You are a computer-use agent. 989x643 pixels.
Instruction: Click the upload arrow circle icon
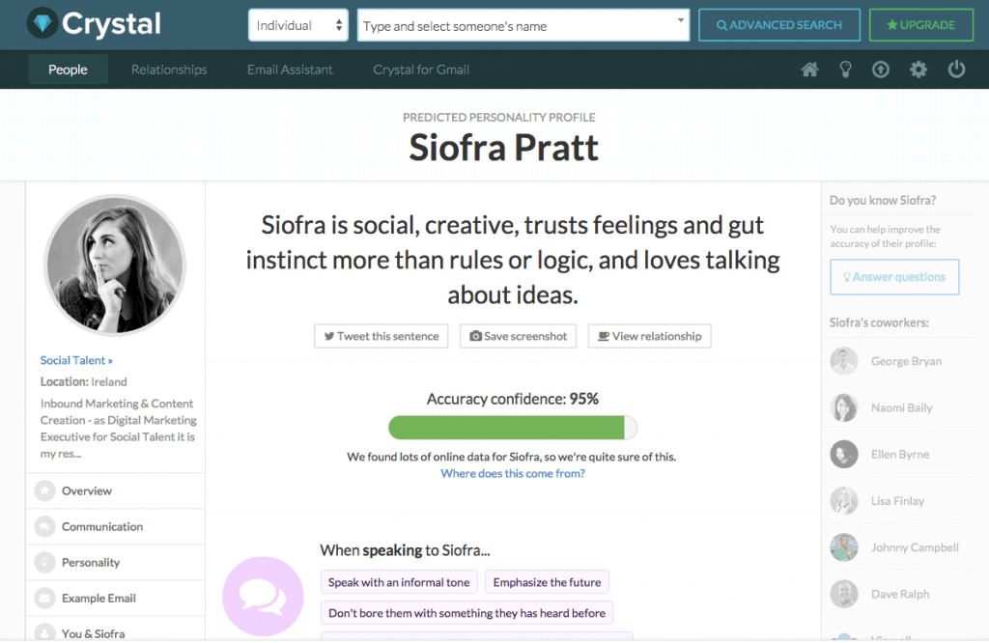[881, 70]
